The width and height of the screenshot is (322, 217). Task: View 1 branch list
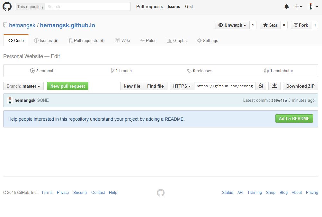[121, 71]
